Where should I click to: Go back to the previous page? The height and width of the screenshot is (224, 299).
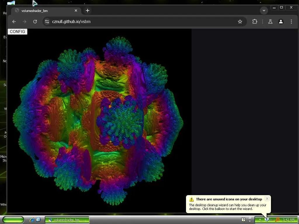point(14,22)
